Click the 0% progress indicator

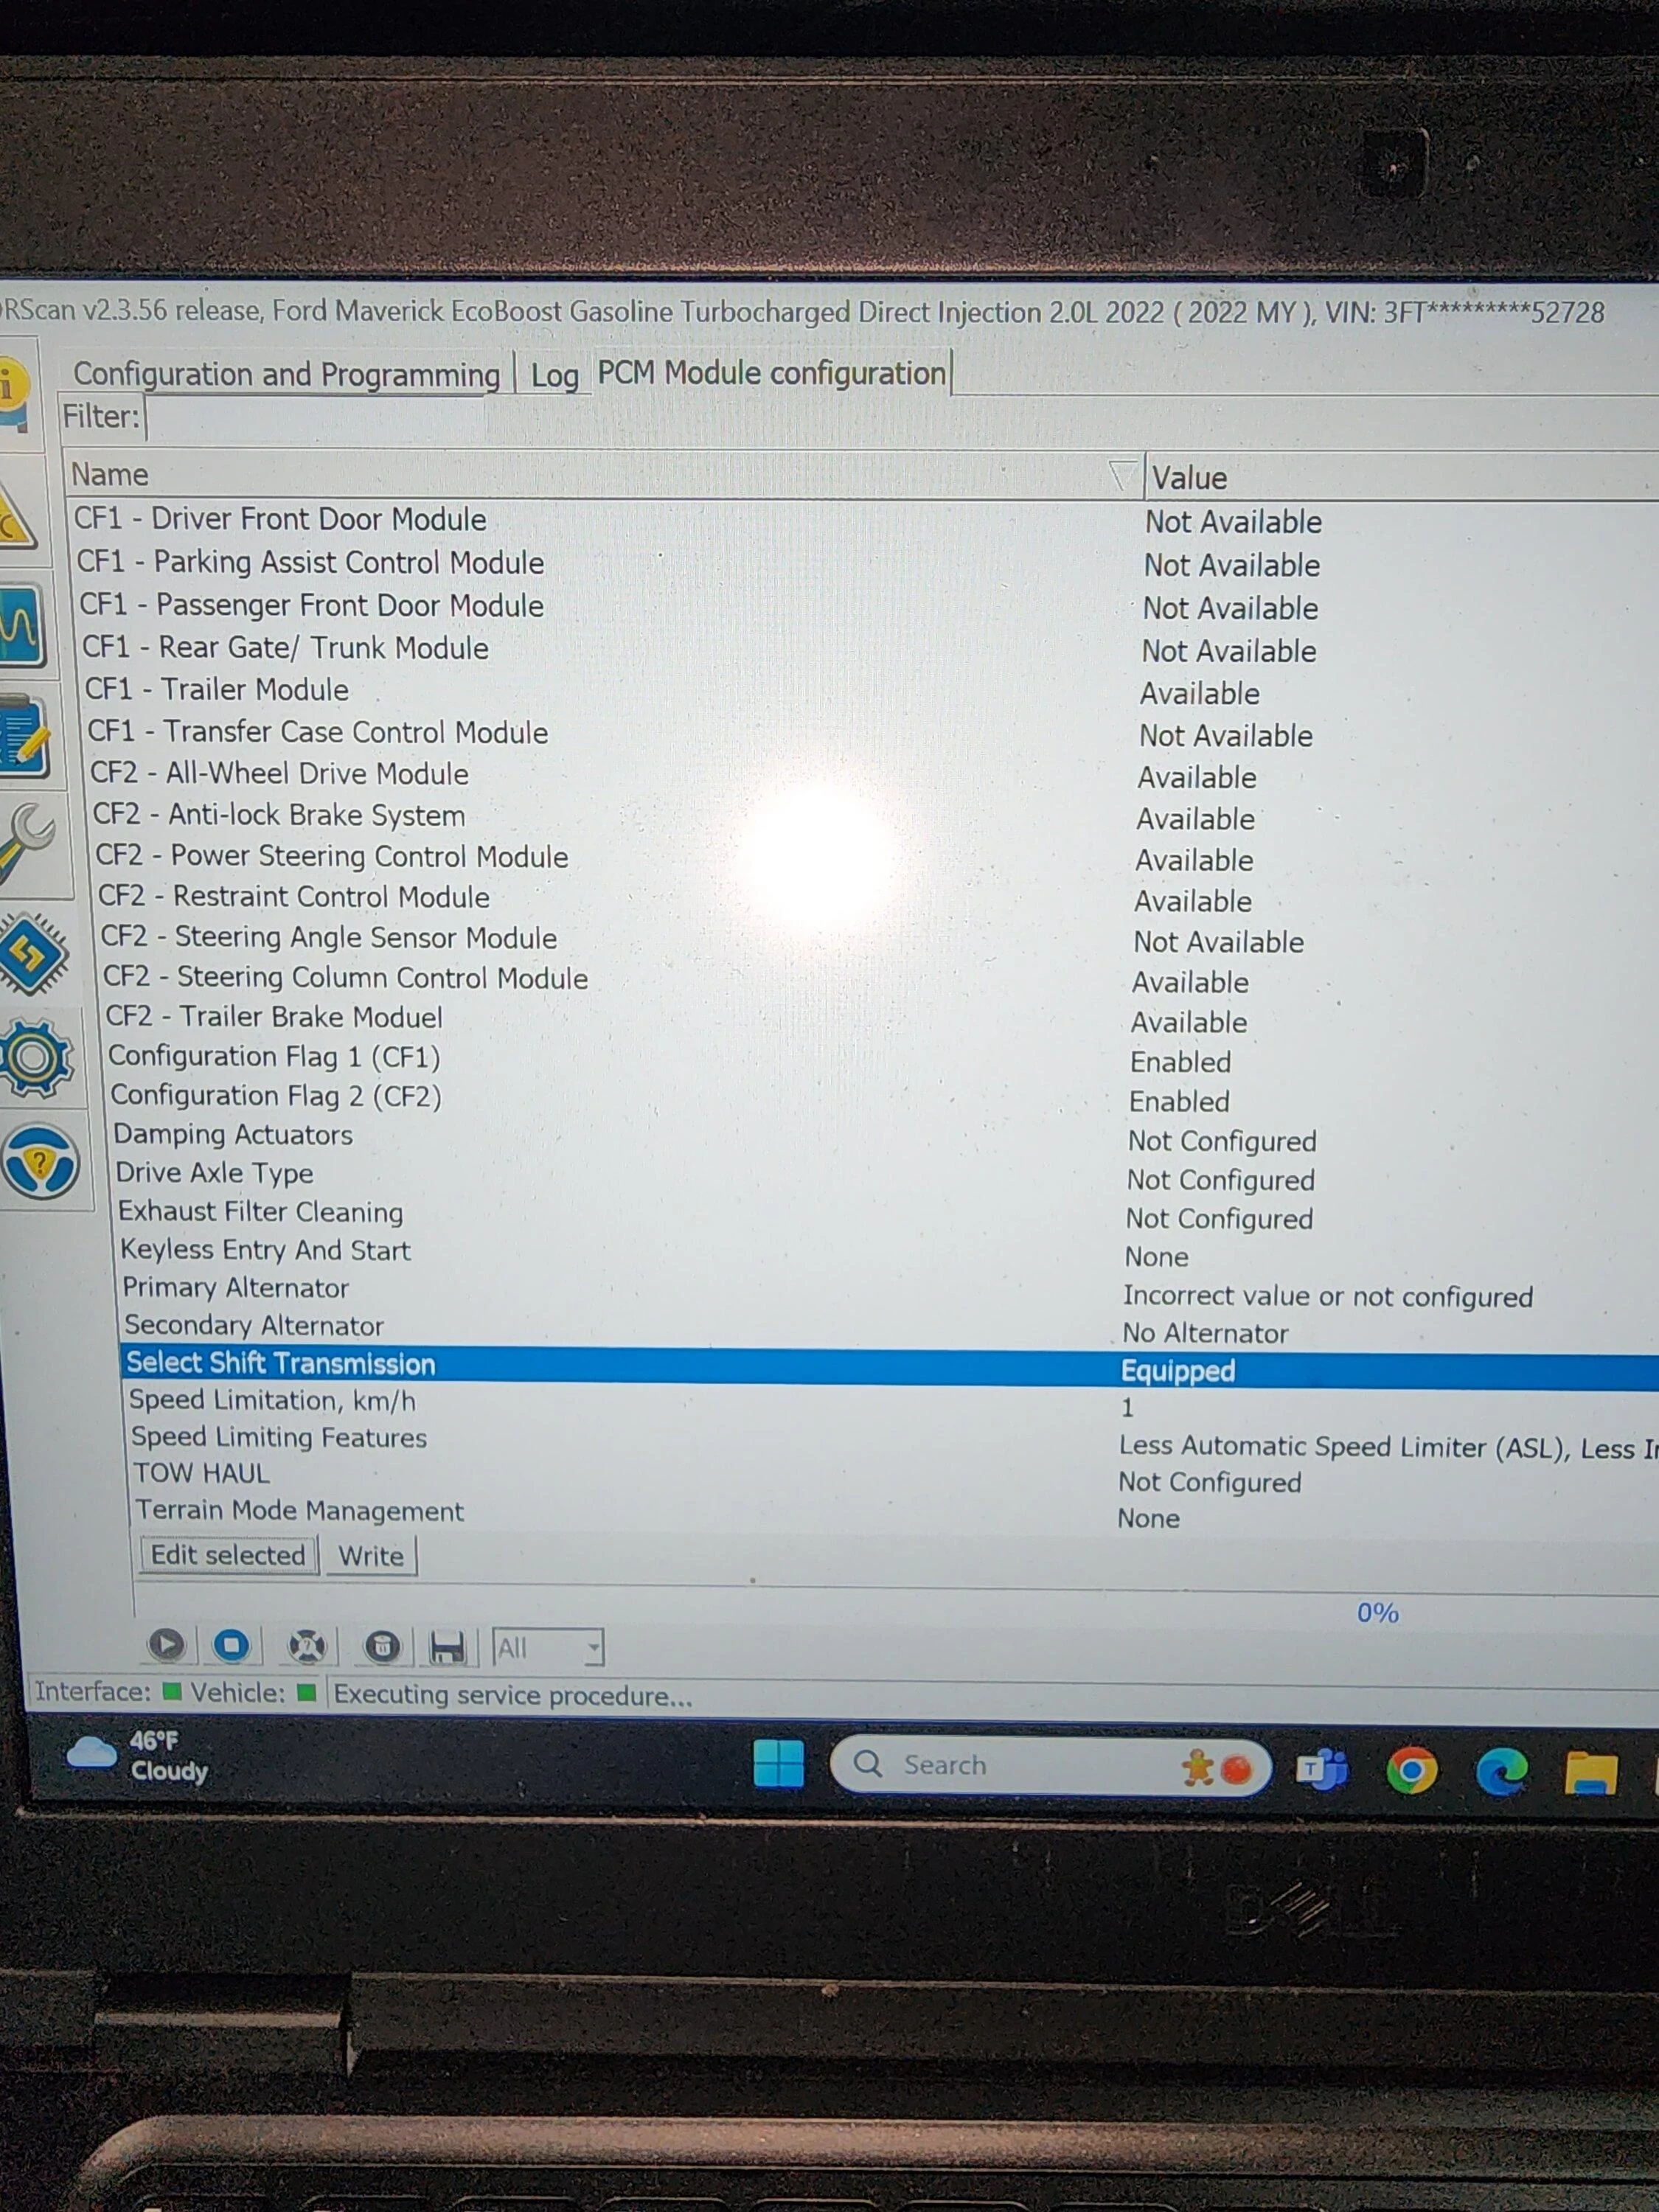tap(1377, 1612)
